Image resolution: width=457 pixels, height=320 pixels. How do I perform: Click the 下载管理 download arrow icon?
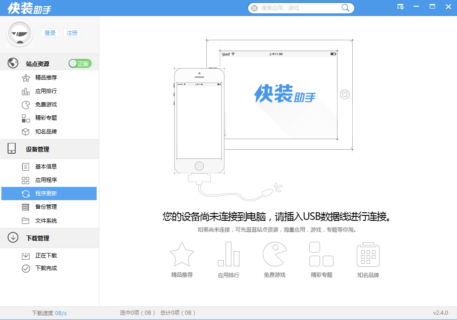point(13,237)
